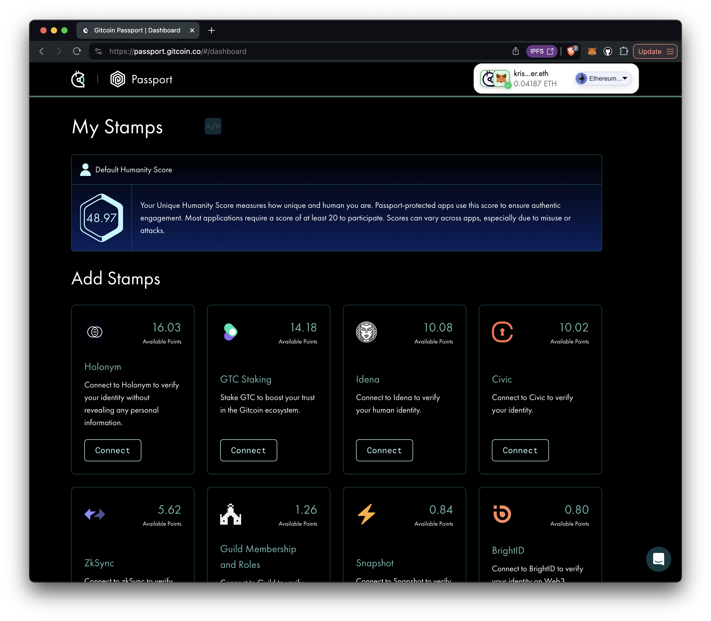Click the 14.18 available points value

click(303, 328)
